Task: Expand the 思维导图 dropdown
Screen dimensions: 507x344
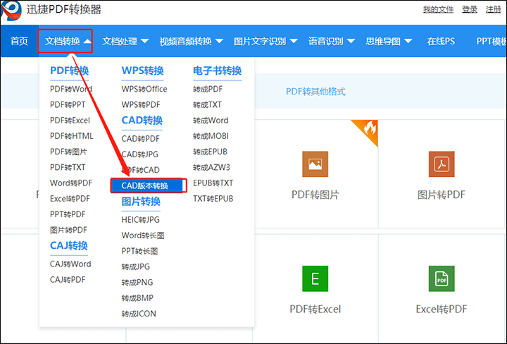Action: click(389, 41)
